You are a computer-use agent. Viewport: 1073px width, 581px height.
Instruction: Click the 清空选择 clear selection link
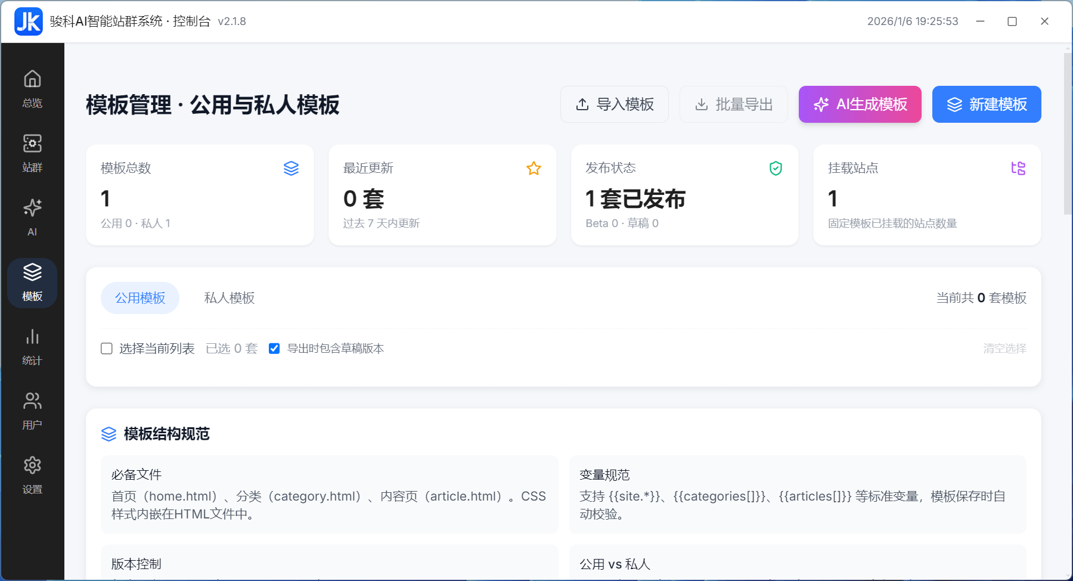[x=1004, y=349]
